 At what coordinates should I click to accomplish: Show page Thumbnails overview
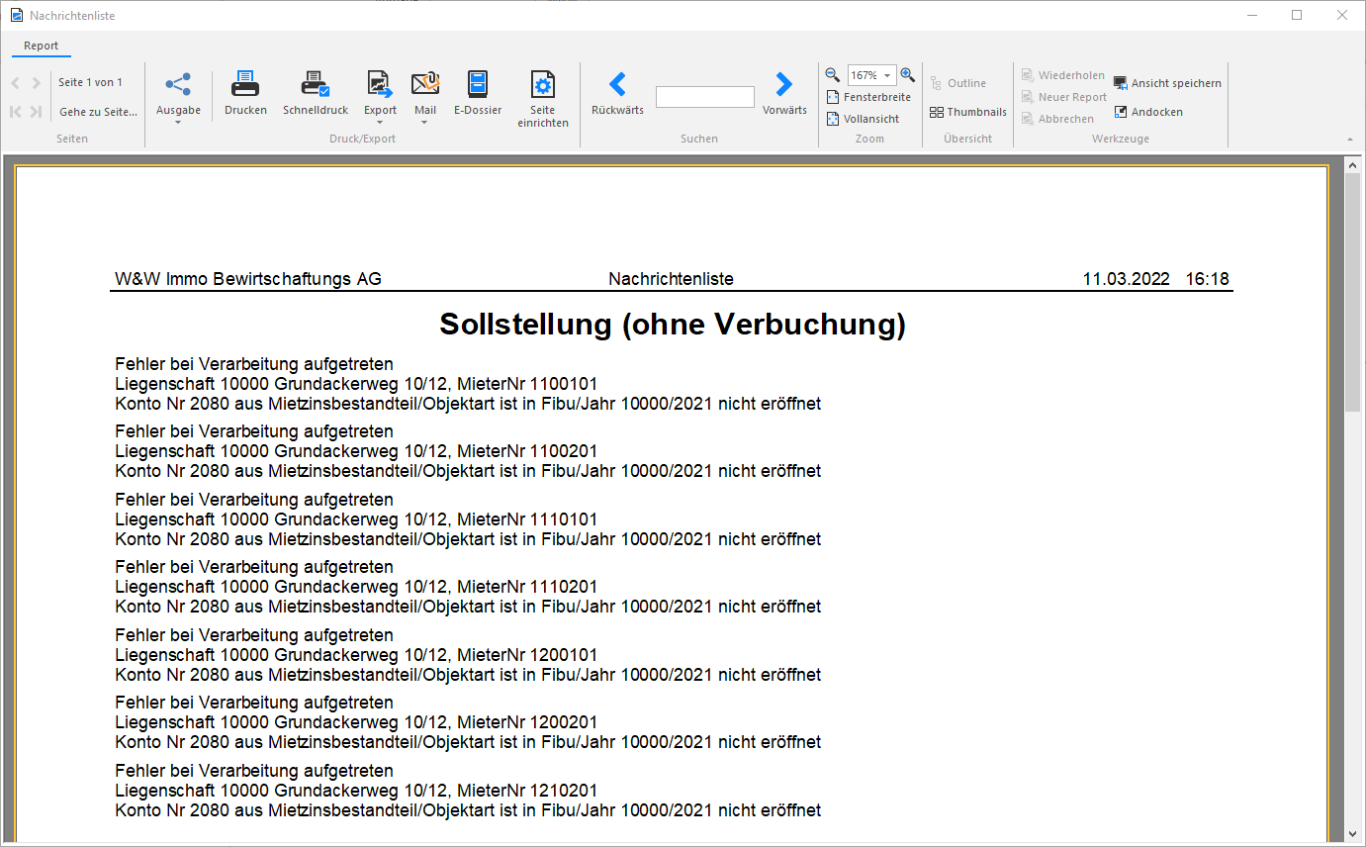(968, 112)
